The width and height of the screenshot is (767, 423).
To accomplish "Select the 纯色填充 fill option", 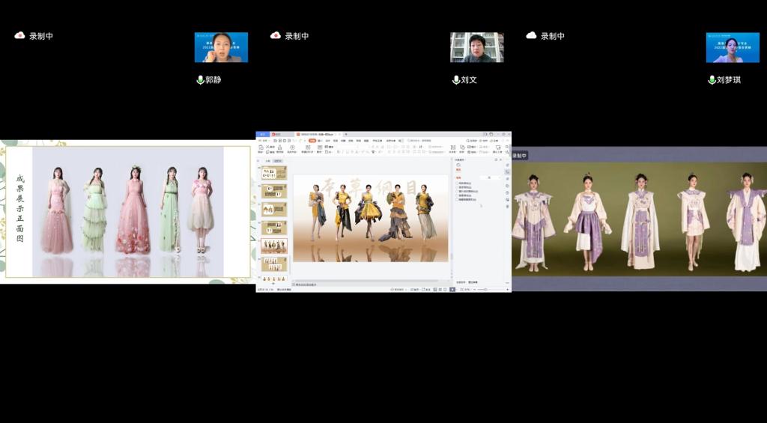I will 458,183.
